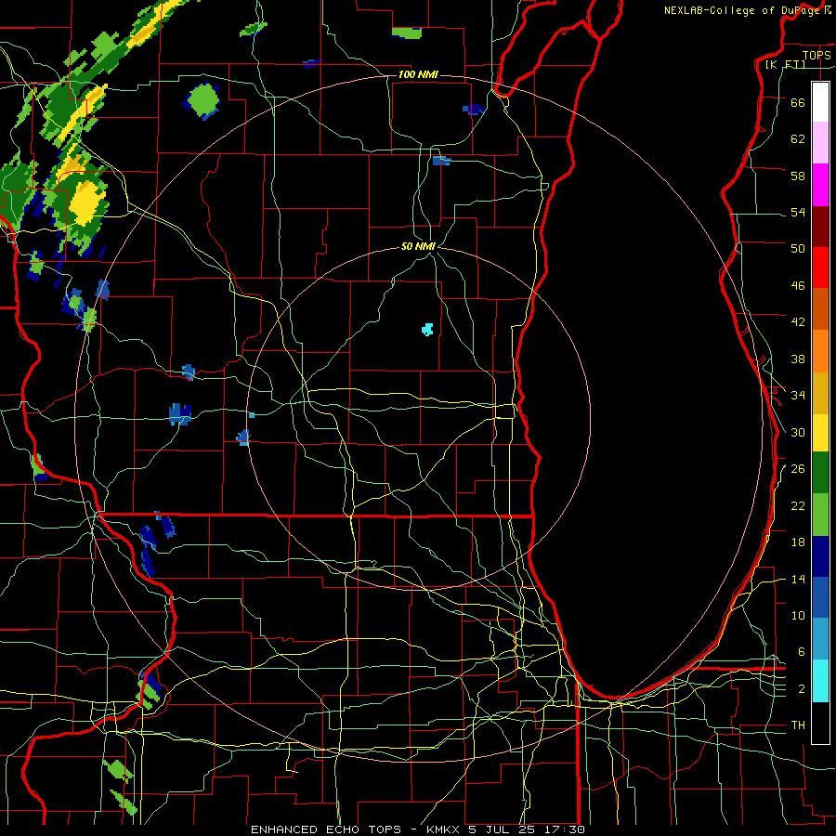Click the legend scale value 50
This screenshot has height=836, width=836.
click(798, 249)
